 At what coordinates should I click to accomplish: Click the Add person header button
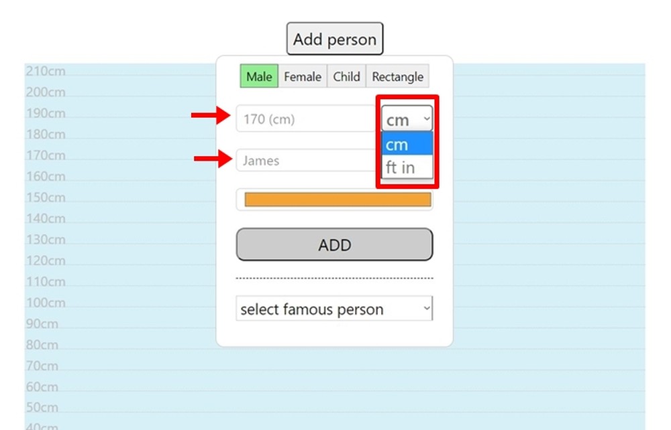pyautogui.click(x=334, y=39)
